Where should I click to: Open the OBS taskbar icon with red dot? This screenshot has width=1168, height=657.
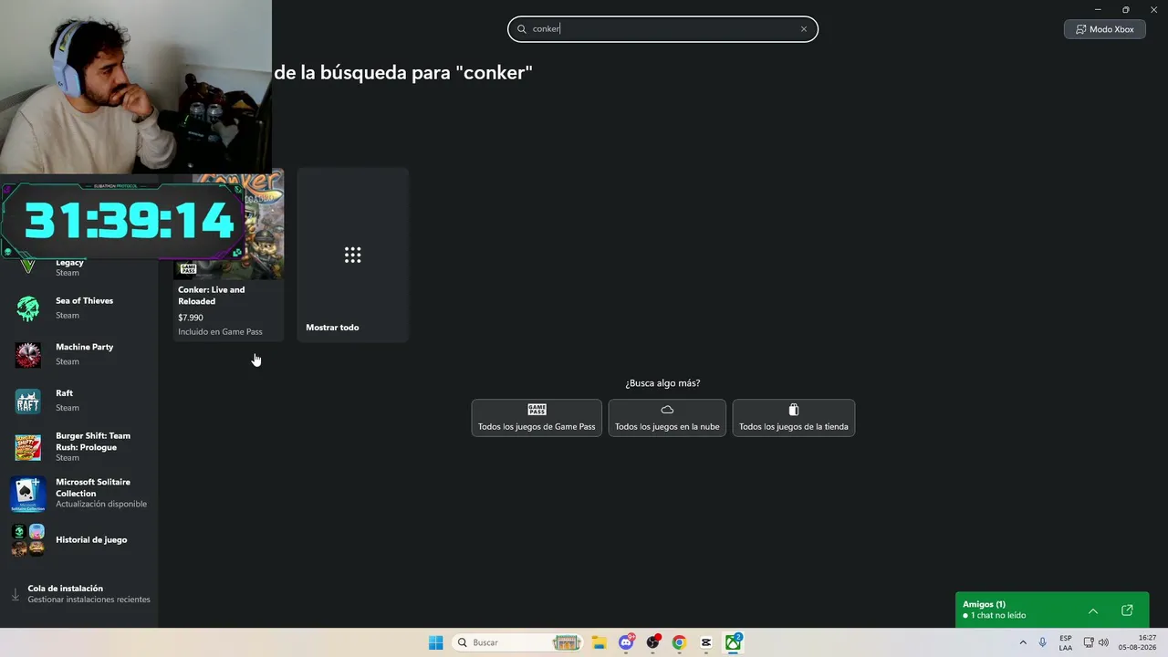coord(652,642)
